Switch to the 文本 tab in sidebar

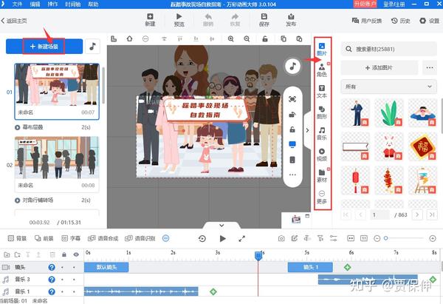coord(321,92)
